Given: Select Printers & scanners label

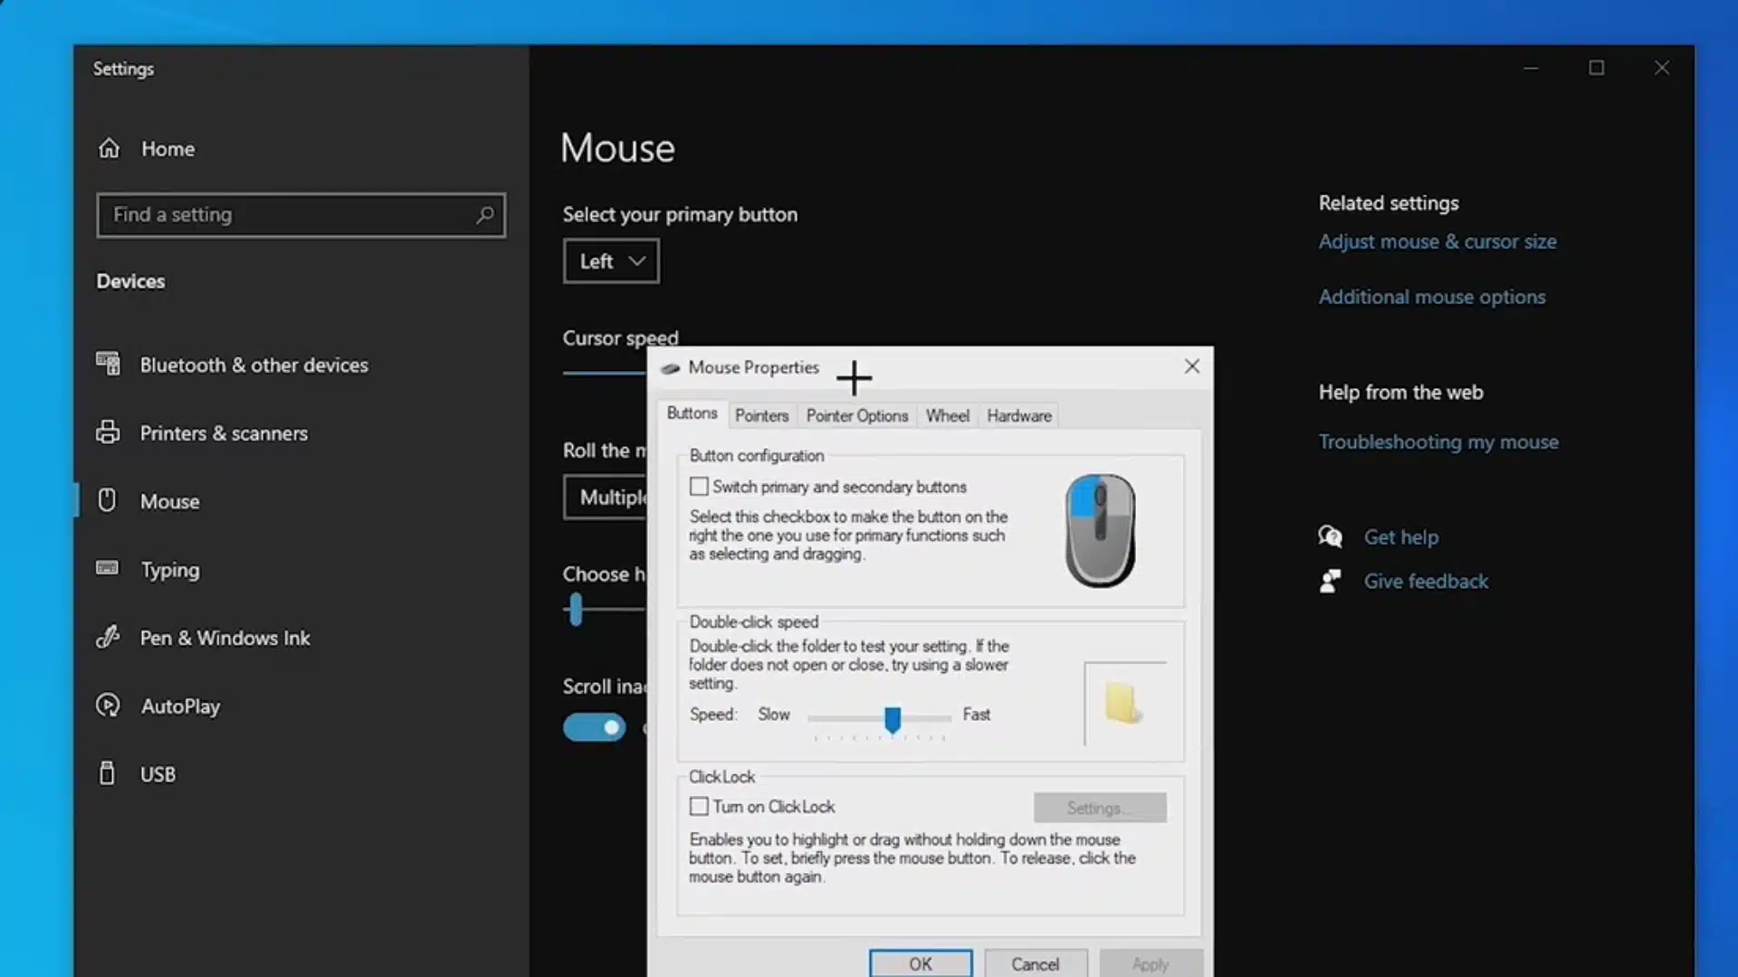Looking at the screenshot, I should [224, 433].
